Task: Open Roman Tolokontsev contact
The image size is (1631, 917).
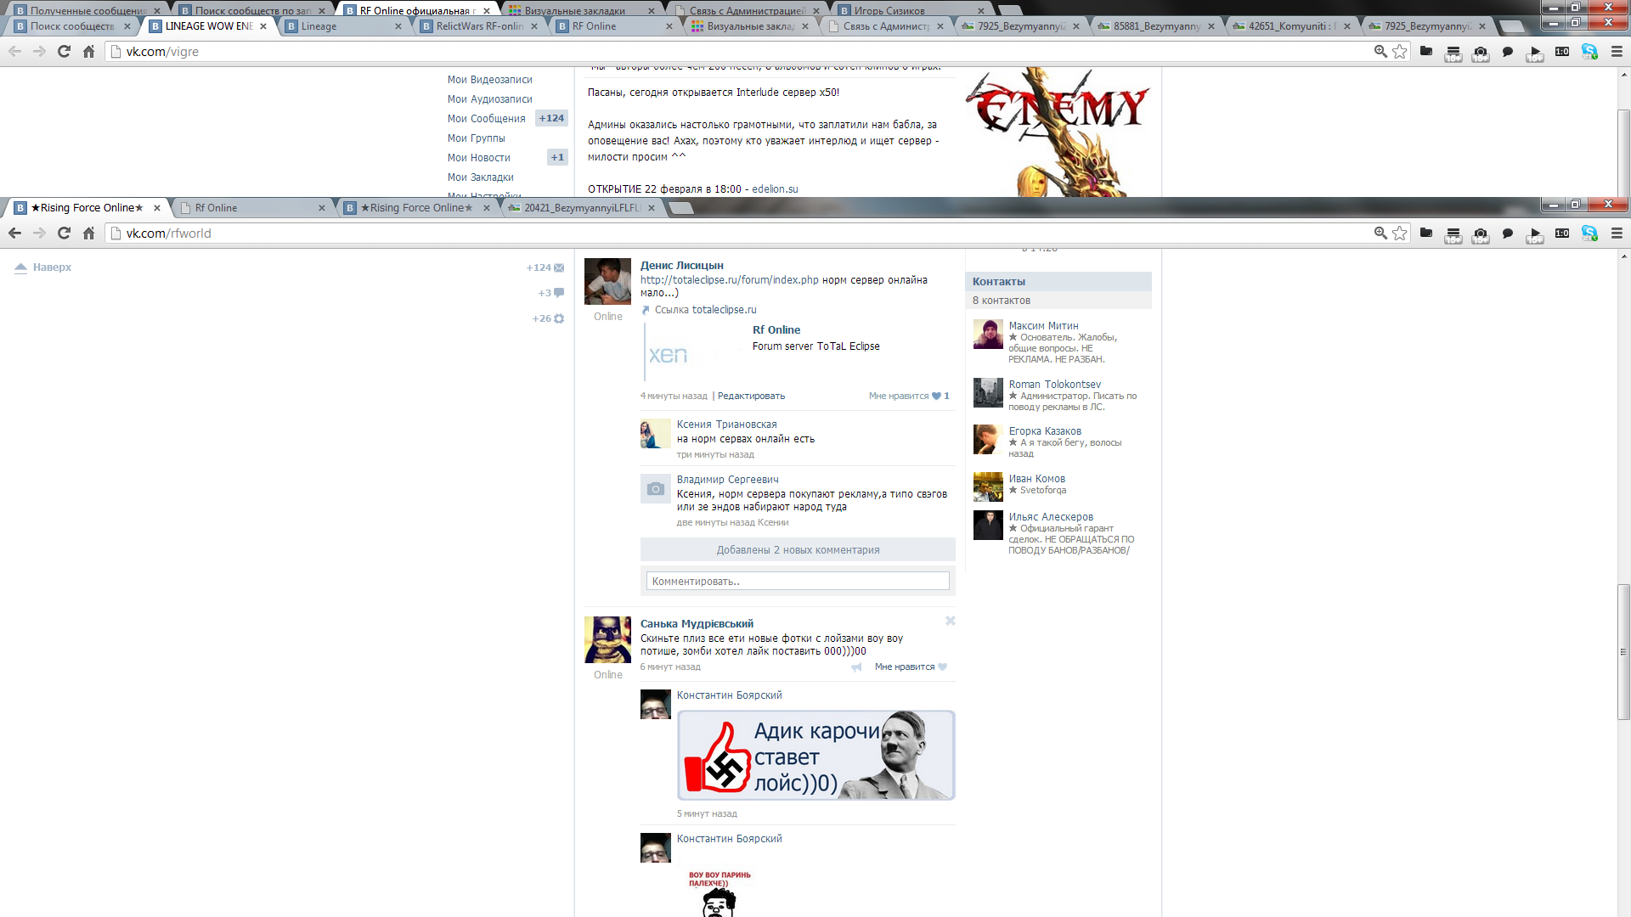Action: [1054, 385]
